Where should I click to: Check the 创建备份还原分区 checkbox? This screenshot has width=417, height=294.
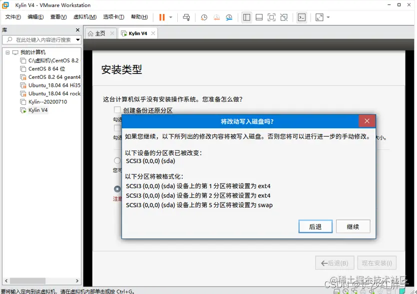click(x=117, y=110)
